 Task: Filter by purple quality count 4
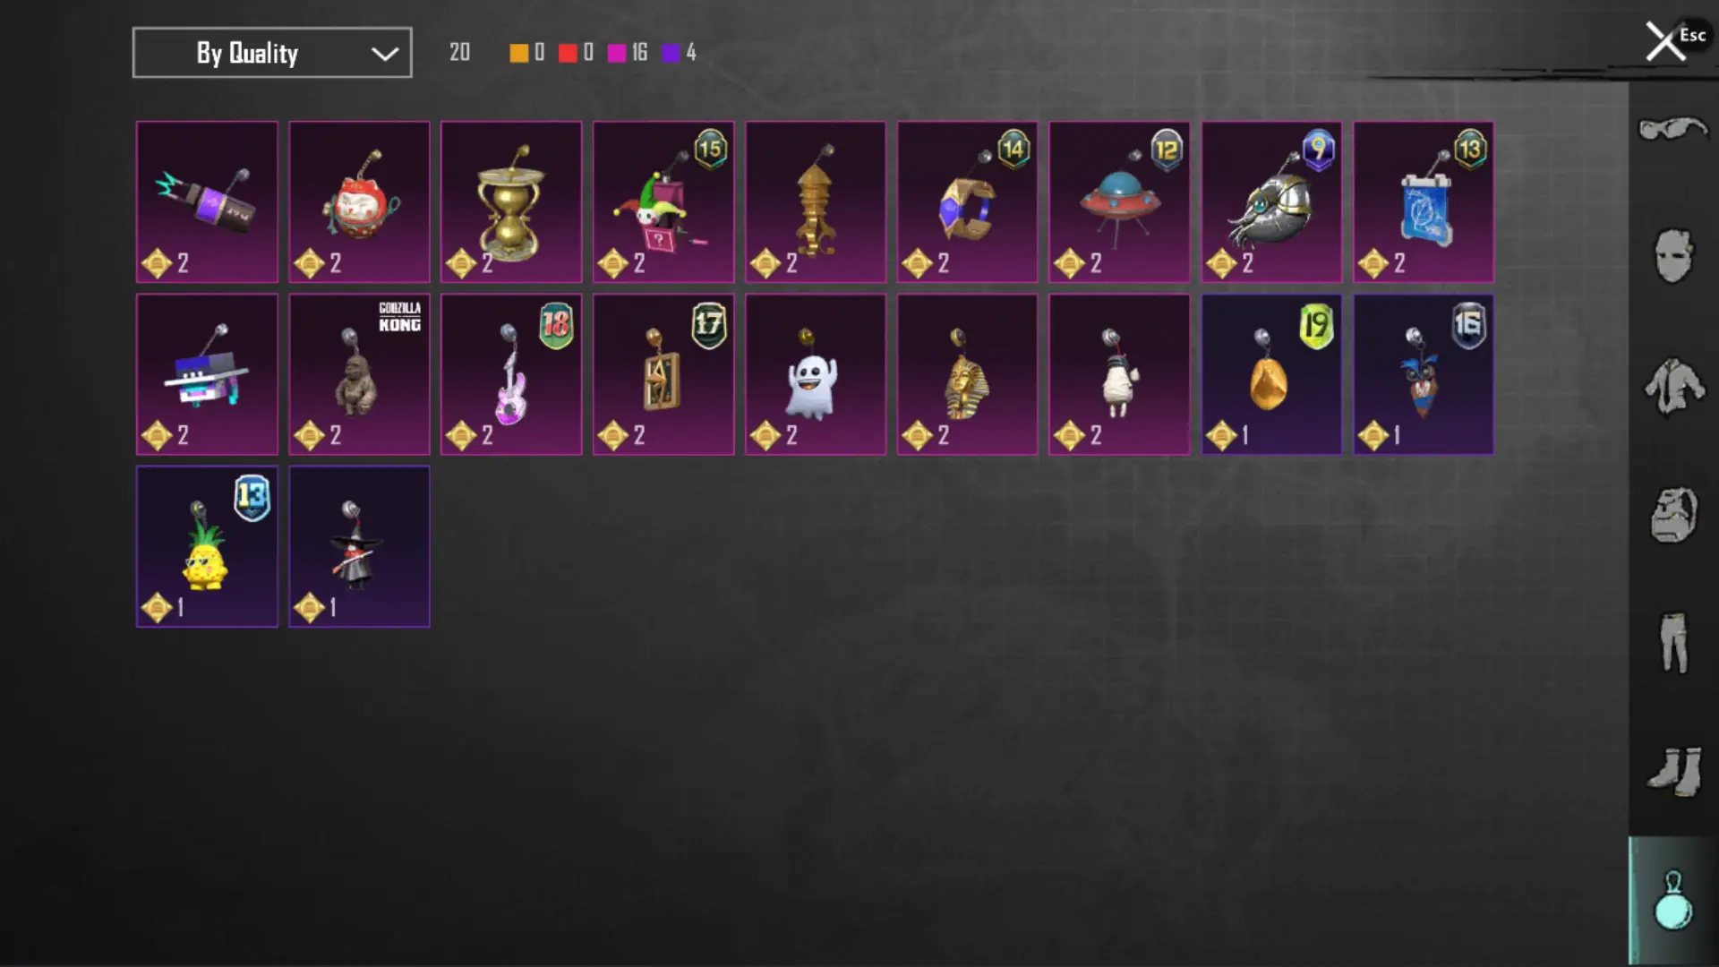(x=680, y=53)
